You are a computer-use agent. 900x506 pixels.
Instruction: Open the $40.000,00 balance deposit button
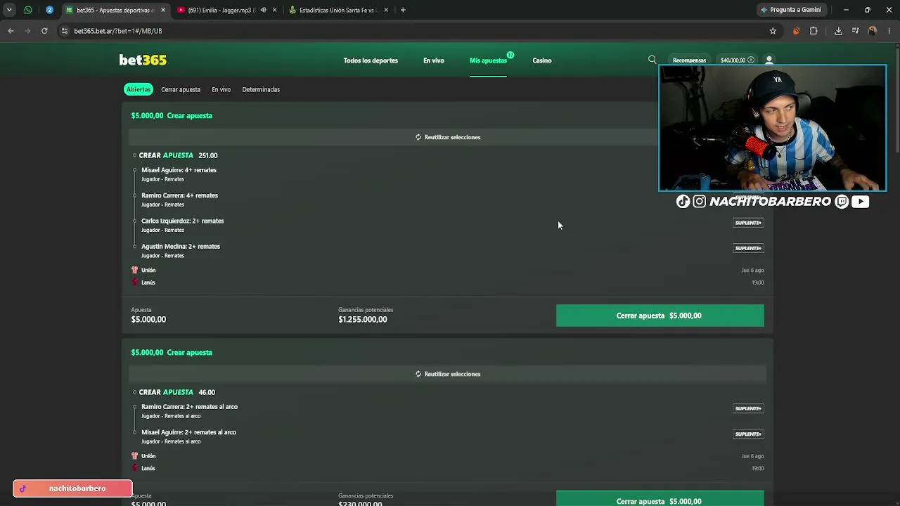[738, 60]
